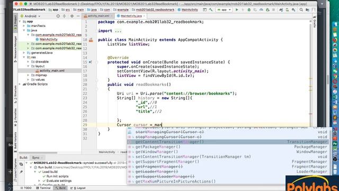Expand the drawable folder
This screenshot has height=191, width=339.
(28, 62)
